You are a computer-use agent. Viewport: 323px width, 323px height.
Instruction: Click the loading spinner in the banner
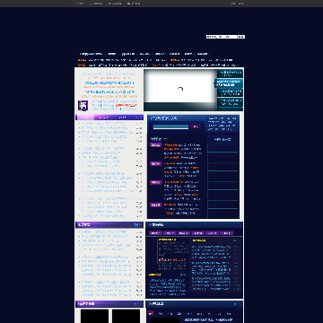(x=180, y=89)
